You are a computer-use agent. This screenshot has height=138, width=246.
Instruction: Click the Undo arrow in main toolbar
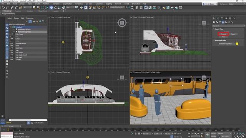(3, 8)
